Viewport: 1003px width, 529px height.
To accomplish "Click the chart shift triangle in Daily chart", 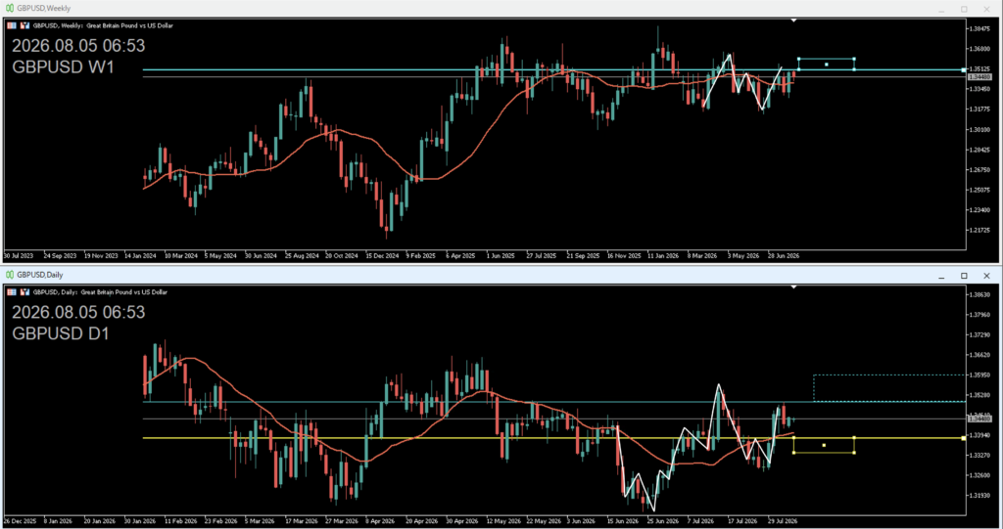I will (793, 287).
